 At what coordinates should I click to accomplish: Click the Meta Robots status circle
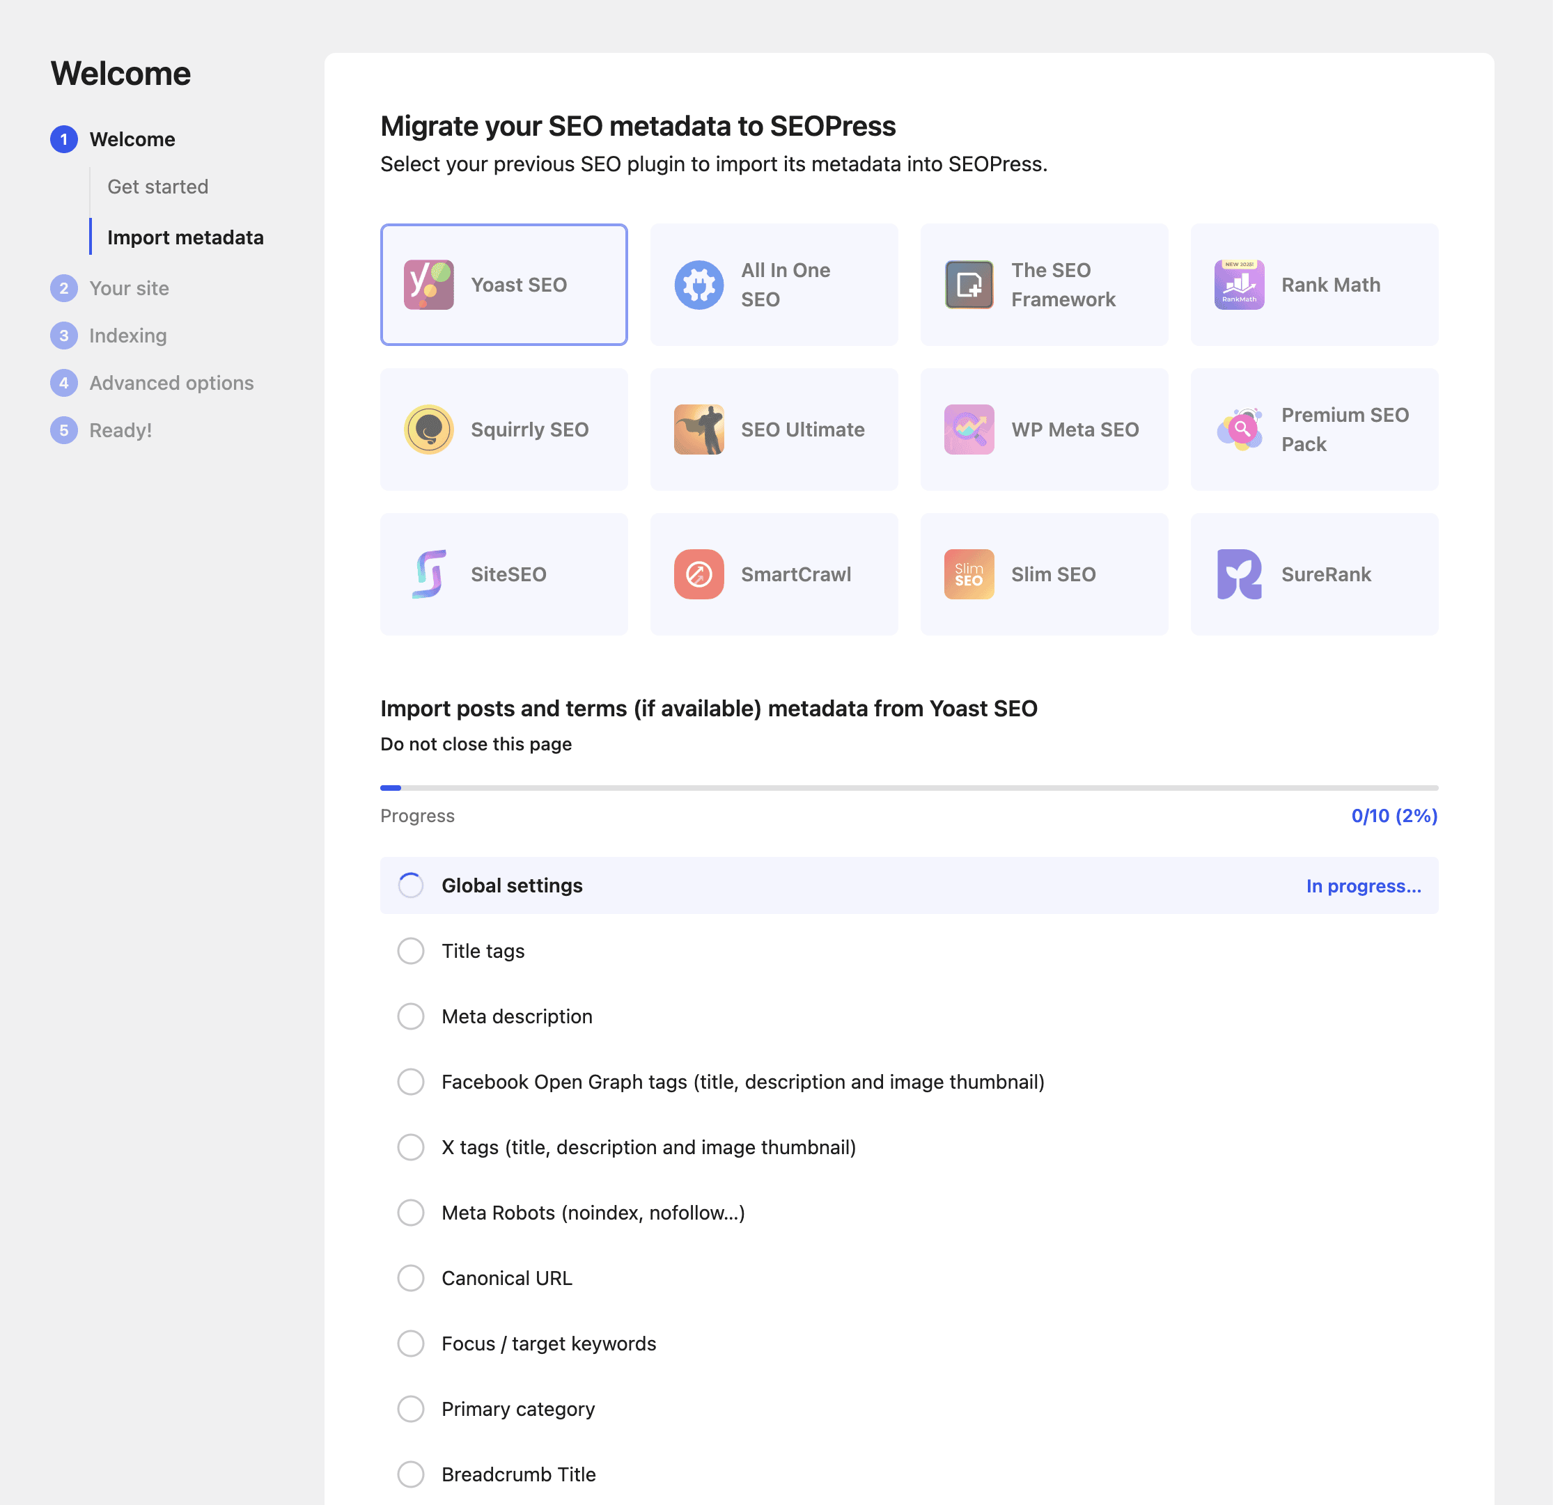click(410, 1213)
